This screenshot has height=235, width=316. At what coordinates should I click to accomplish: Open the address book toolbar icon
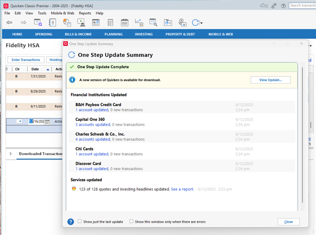[52, 23]
